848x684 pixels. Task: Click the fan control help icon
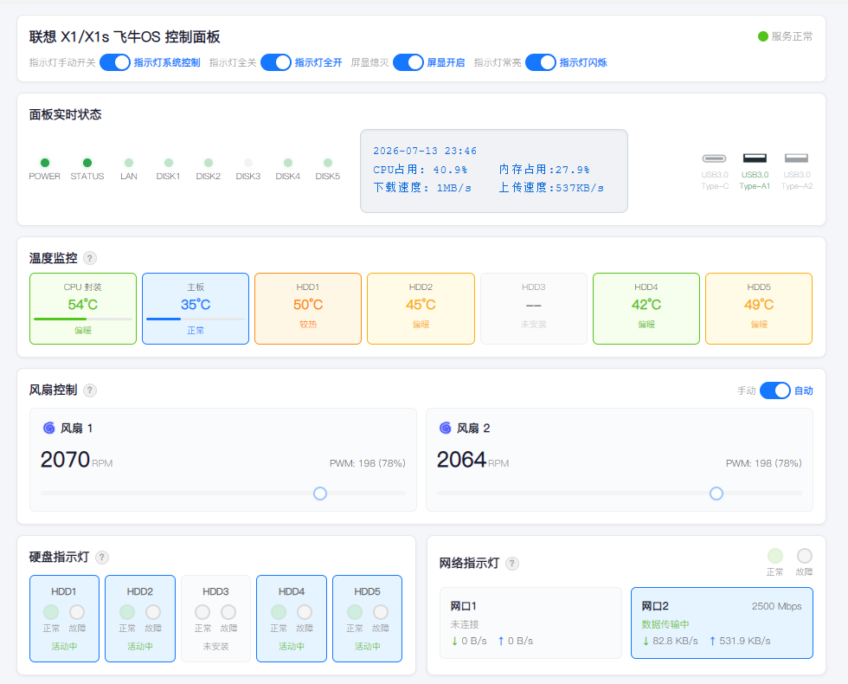[x=90, y=390]
